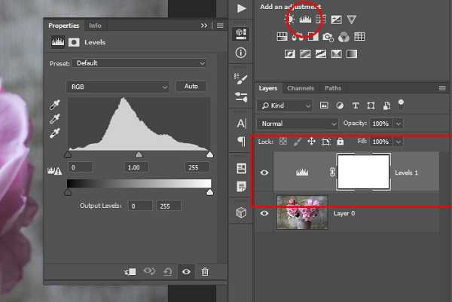Toggle lock transparent pixels

[283, 141]
